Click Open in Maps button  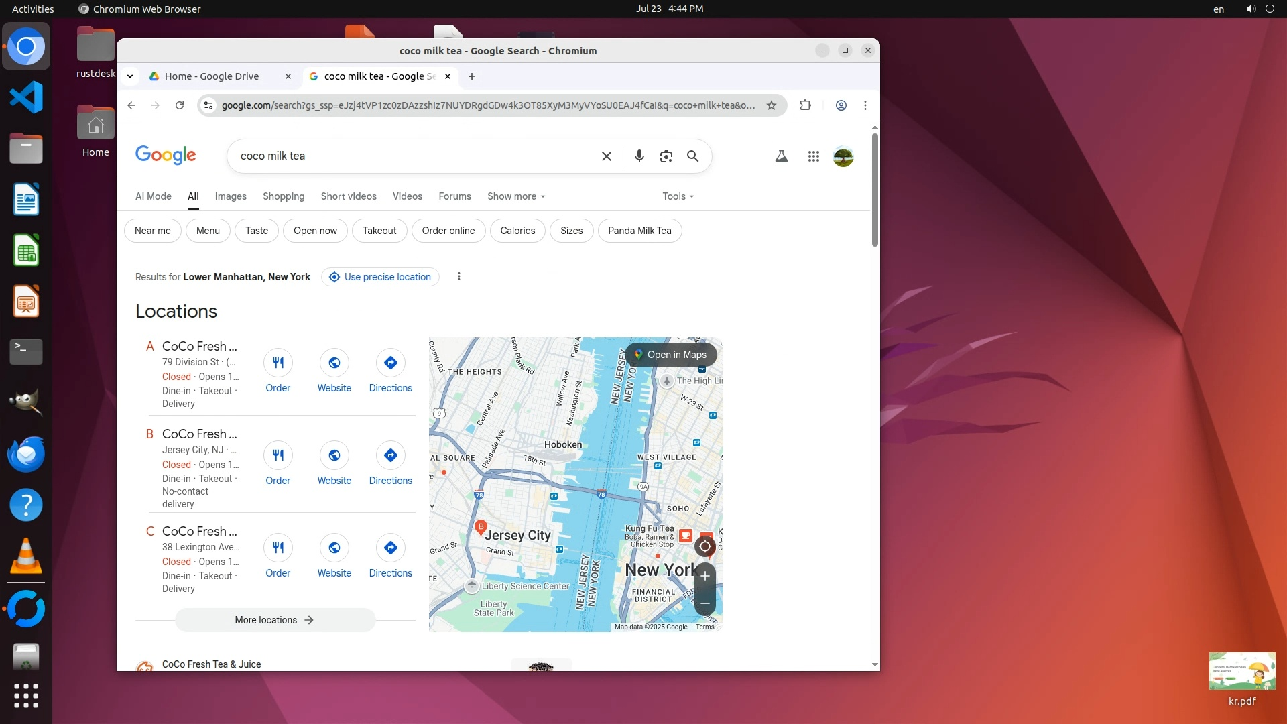(x=670, y=355)
